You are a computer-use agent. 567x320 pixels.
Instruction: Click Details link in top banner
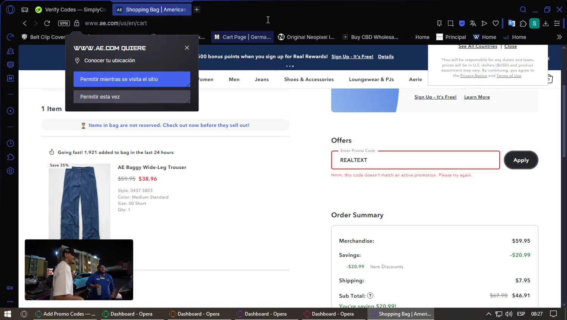point(386,57)
